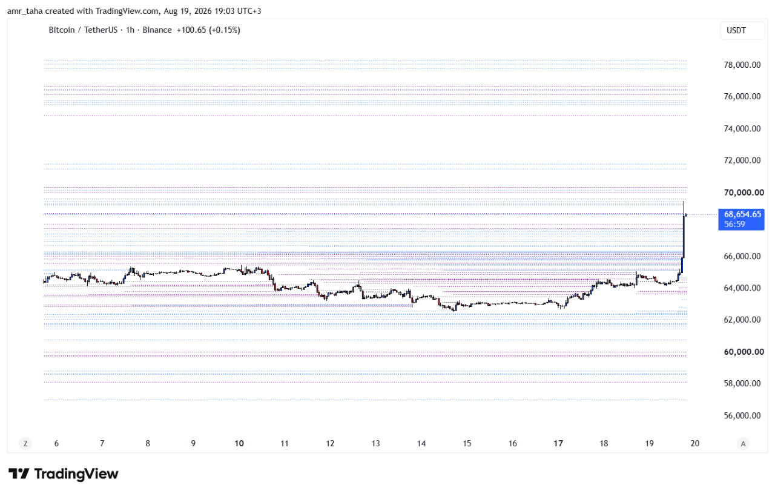Click the 72,000.00 price axis label

[x=742, y=160]
